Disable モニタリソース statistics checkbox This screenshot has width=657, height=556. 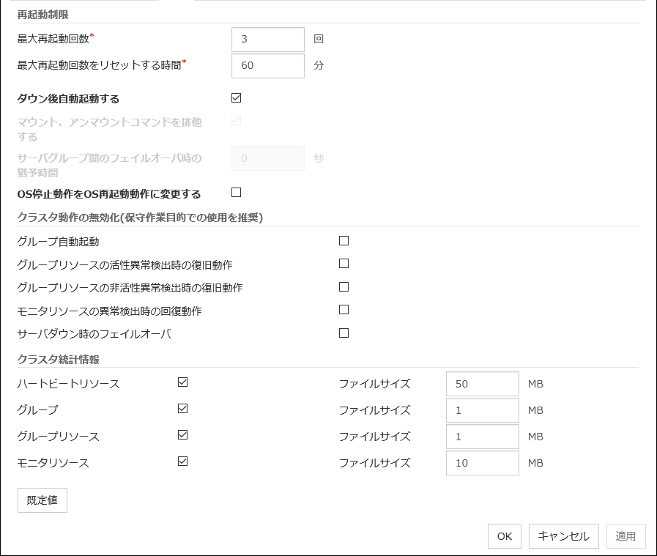(183, 462)
